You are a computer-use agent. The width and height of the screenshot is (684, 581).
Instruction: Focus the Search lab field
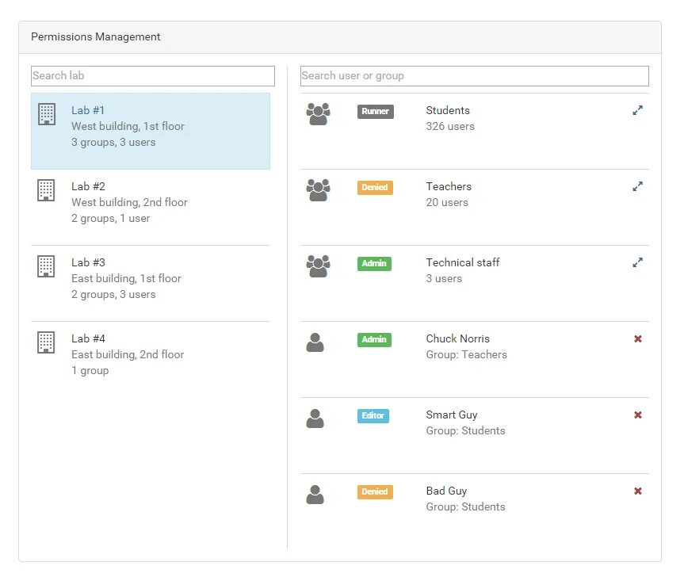[153, 76]
